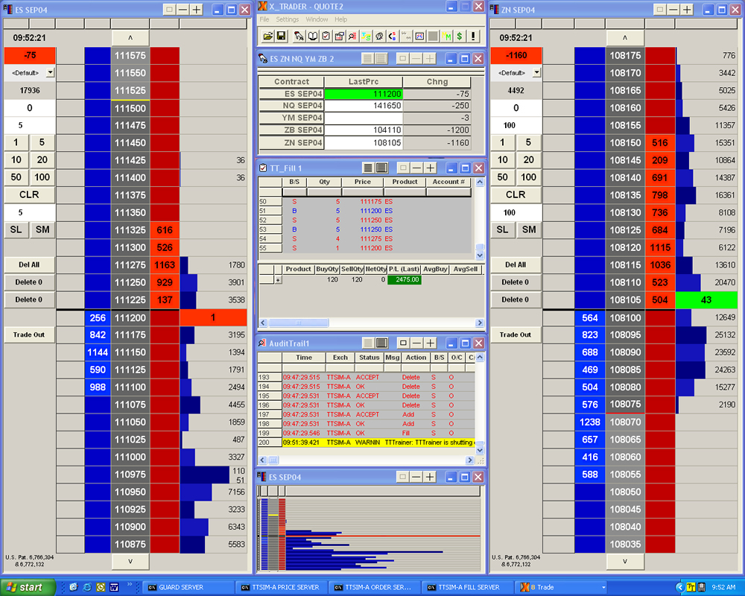The height and width of the screenshot is (596, 745).
Task: Switch to TTSIM-A FILL SERVER taskbar item
Action: coord(468,588)
